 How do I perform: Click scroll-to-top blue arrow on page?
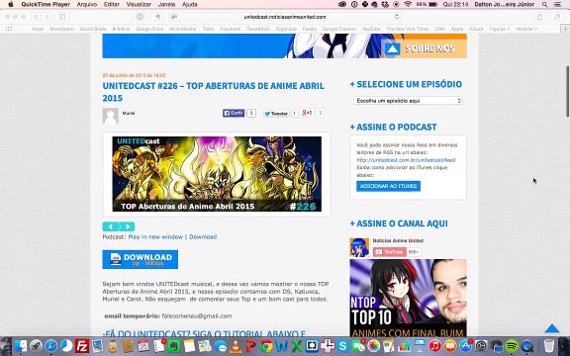click(x=552, y=328)
